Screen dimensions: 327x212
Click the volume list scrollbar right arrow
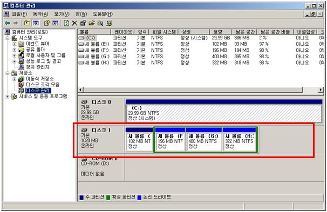tap(321, 90)
